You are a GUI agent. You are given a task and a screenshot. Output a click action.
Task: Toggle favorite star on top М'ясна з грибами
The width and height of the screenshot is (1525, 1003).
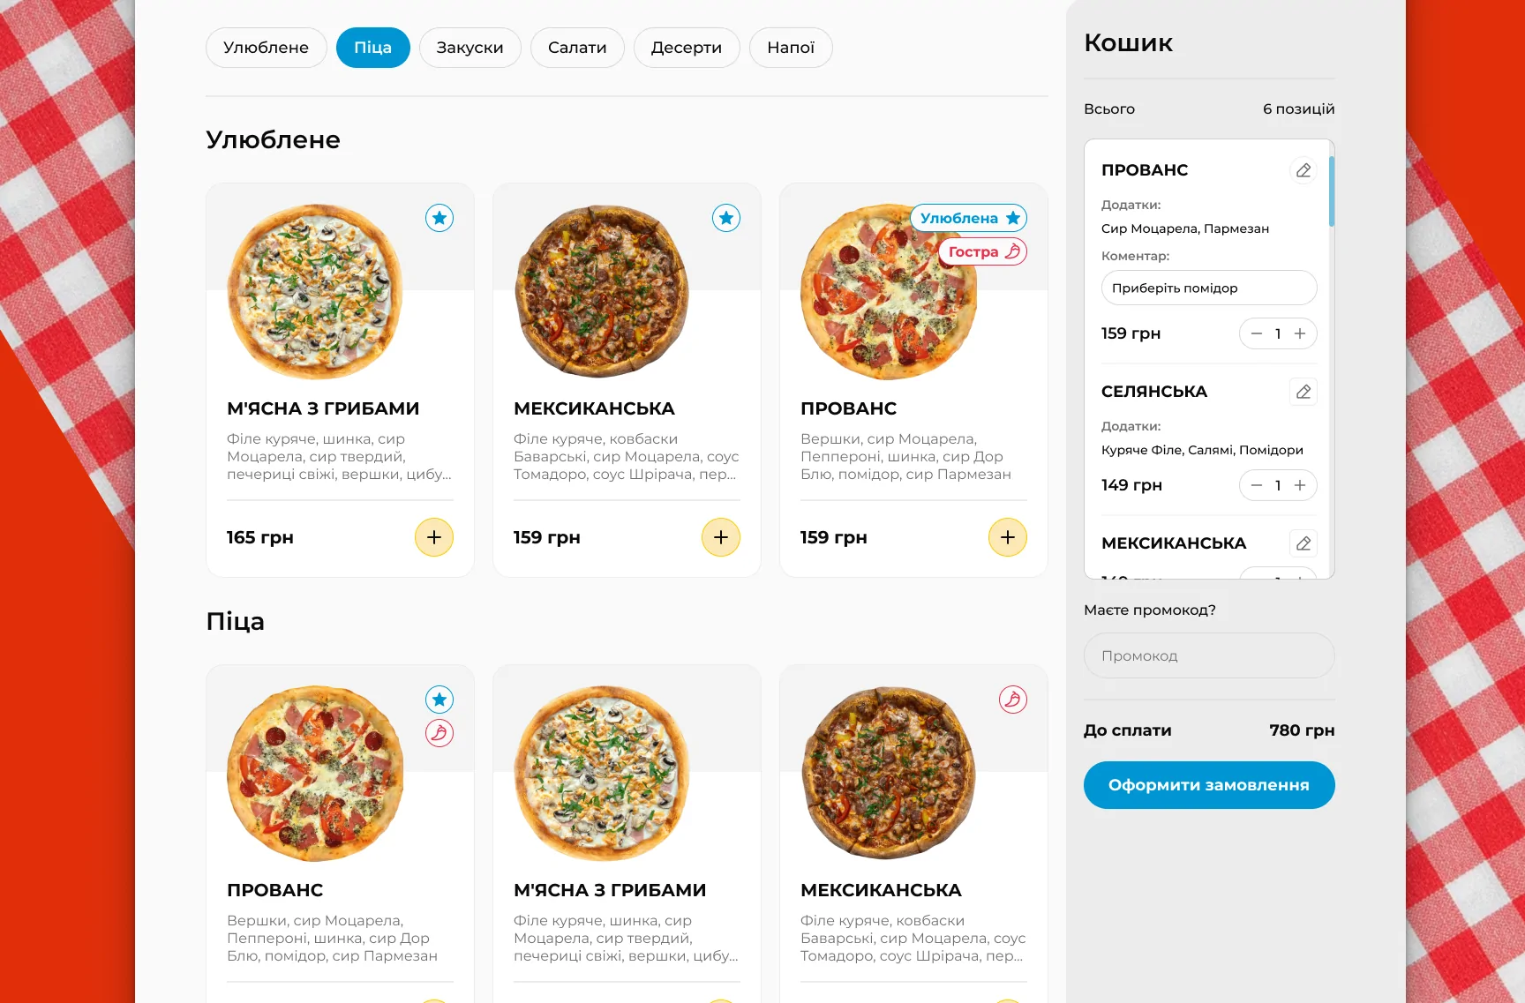pyautogui.click(x=439, y=218)
